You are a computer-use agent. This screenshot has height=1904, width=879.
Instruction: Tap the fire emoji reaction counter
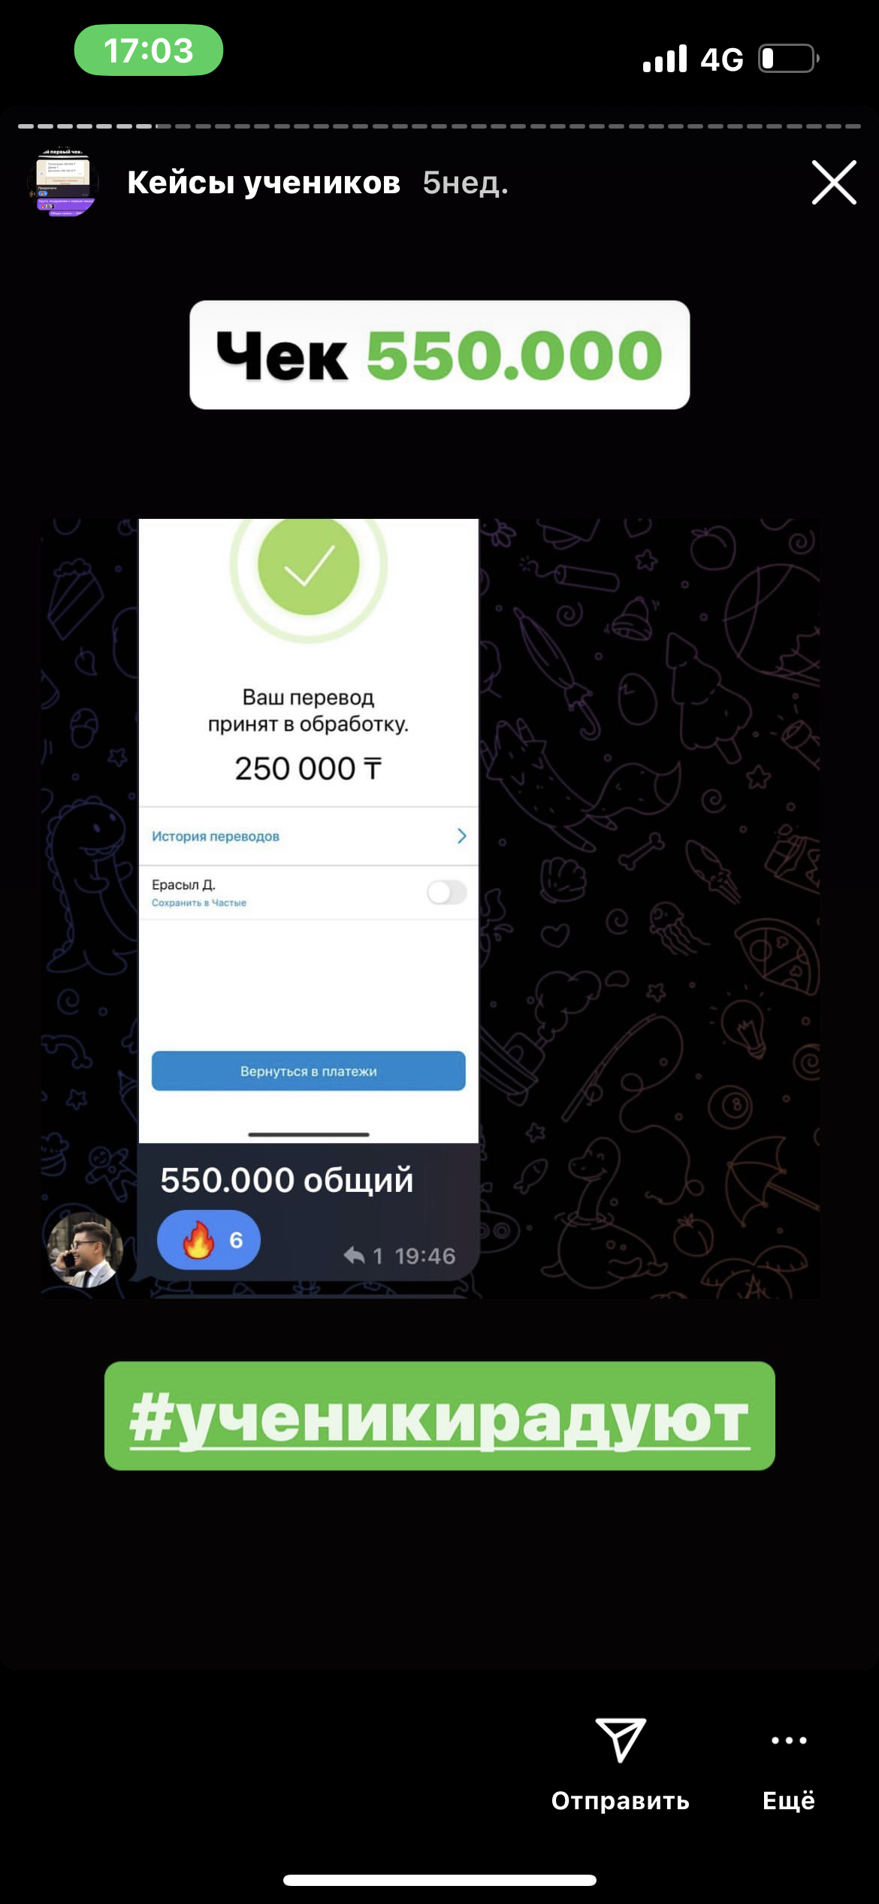pos(209,1240)
